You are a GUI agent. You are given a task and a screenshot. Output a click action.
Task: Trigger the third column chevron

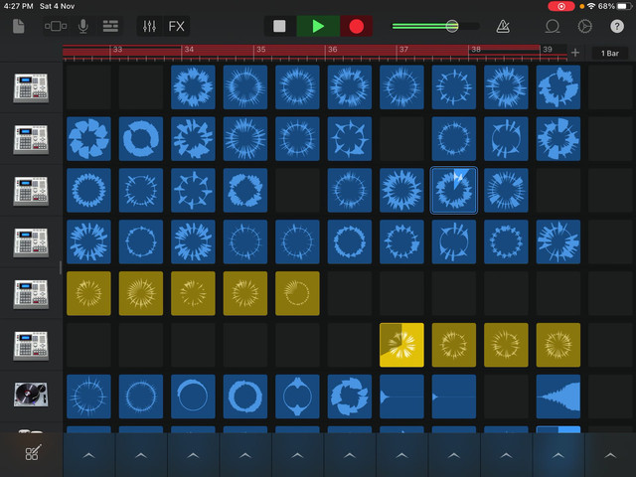193,455
